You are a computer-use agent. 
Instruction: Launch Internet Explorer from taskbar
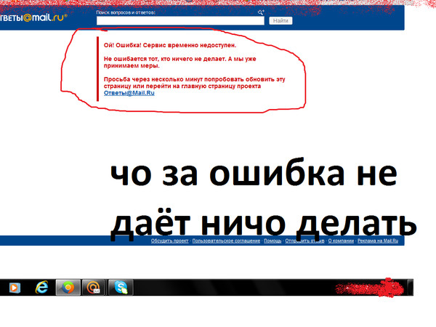42,287
